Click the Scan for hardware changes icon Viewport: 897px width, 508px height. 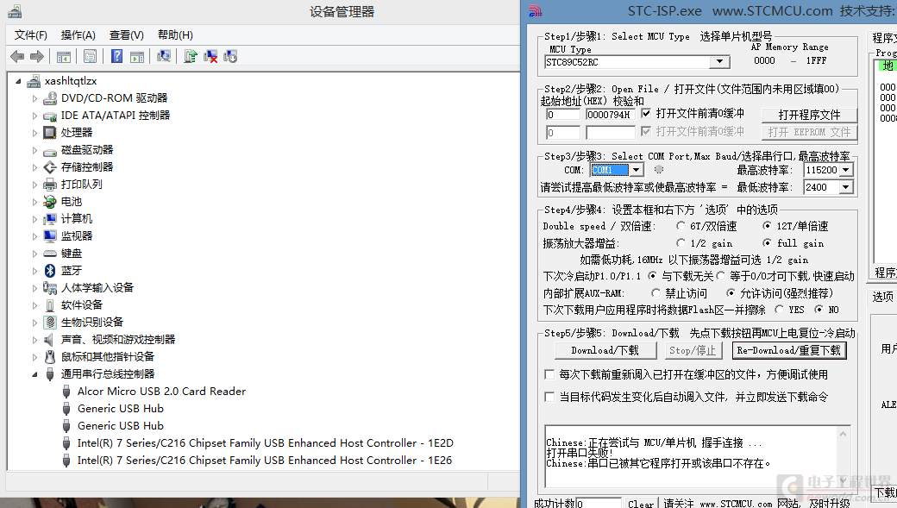pos(164,56)
